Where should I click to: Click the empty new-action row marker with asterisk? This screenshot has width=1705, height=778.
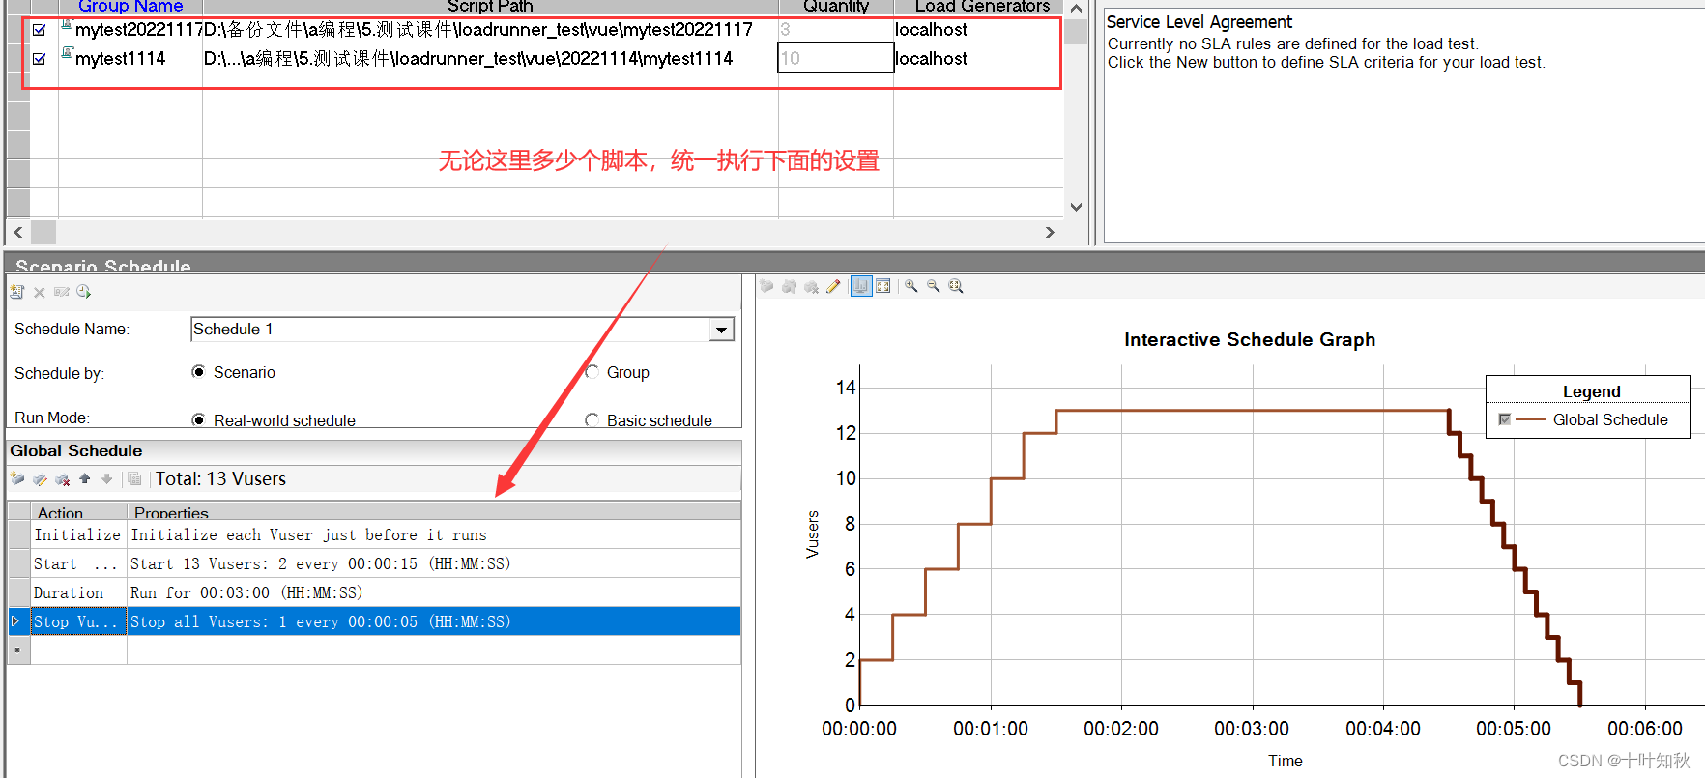pos(17,650)
